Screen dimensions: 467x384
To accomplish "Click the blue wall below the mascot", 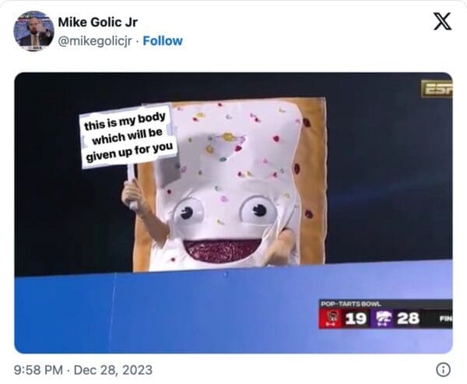I will (167, 313).
